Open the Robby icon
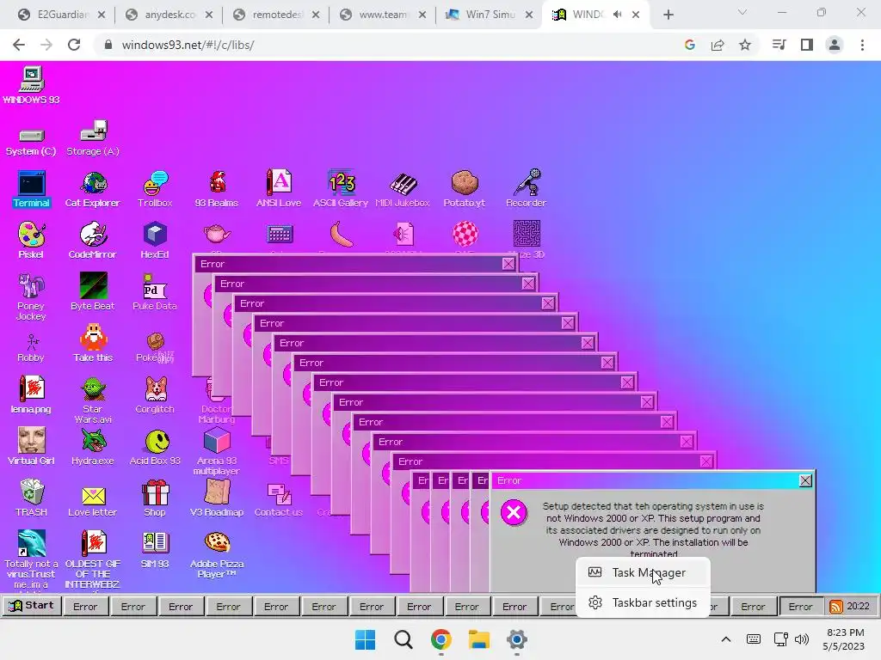 click(31, 348)
